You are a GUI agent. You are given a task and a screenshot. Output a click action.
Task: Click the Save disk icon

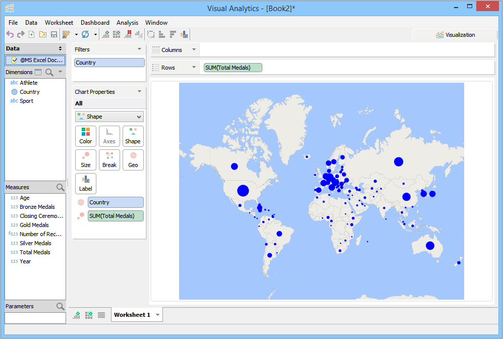(53, 34)
